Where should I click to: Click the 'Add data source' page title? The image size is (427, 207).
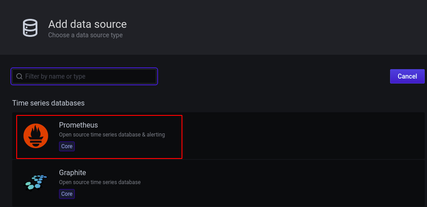pos(87,24)
